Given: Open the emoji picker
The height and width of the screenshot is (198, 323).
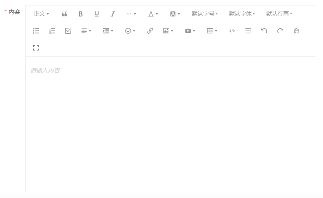Looking at the screenshot, I should point(130,31).
